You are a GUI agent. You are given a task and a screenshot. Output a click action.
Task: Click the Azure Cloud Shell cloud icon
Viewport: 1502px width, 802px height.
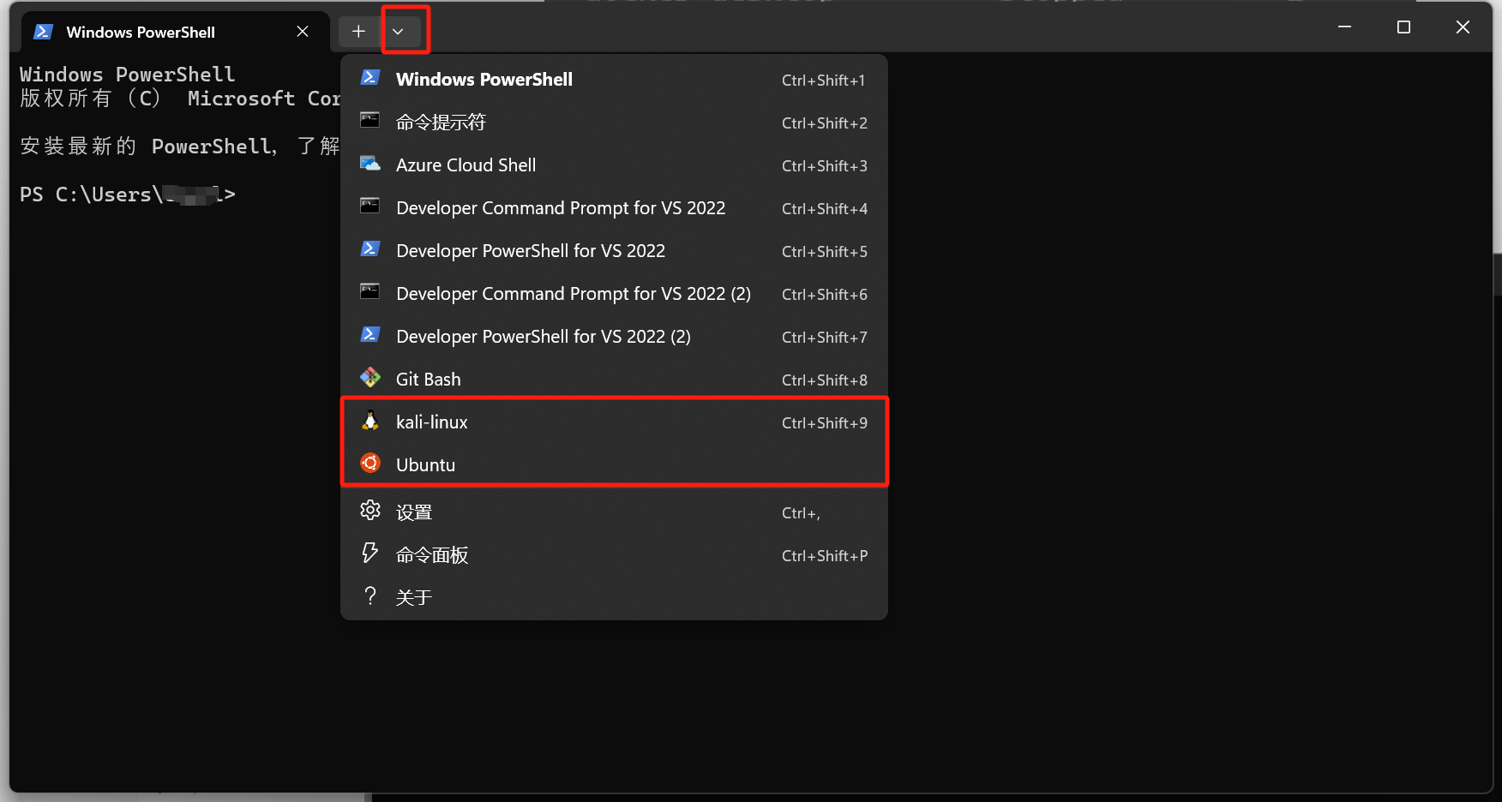[370, 163]
